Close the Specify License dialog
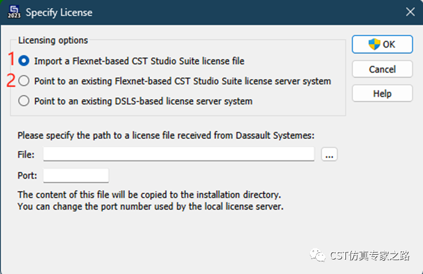This screenshot has width=423, height=274. click(x=410, y=12)
